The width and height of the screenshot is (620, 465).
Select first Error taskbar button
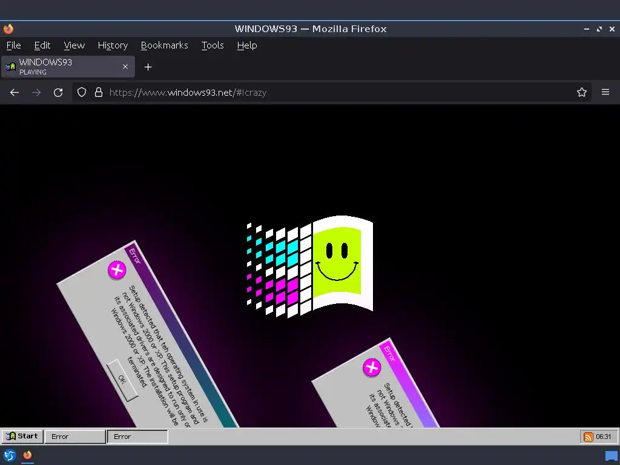click(x=74, y=437)
